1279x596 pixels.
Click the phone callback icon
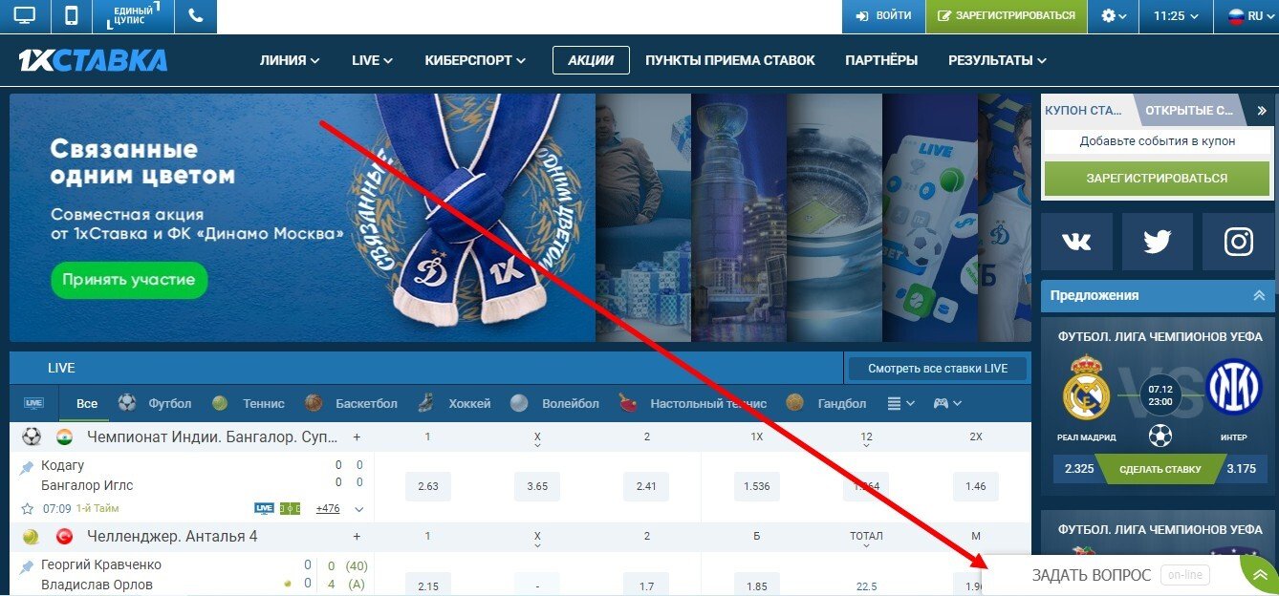(196, 16)
